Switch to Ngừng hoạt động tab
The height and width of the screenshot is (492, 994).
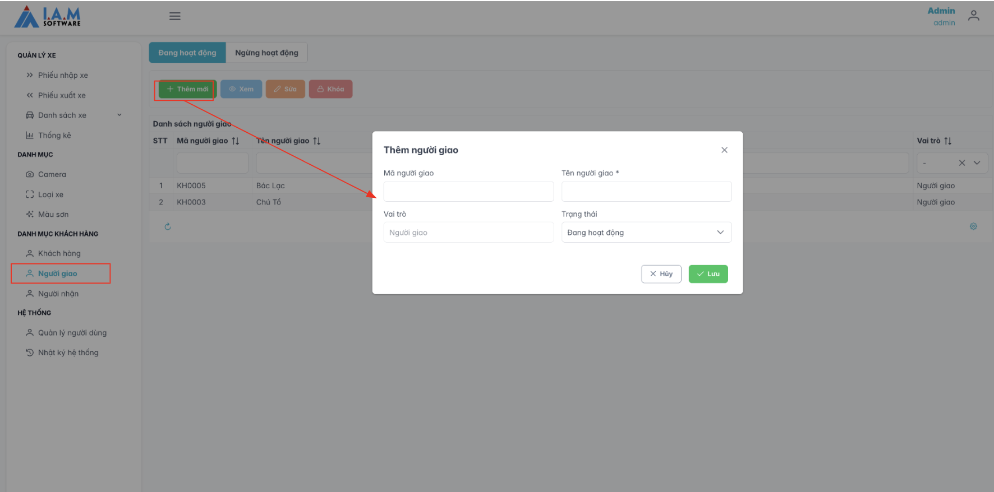point(266,53)
